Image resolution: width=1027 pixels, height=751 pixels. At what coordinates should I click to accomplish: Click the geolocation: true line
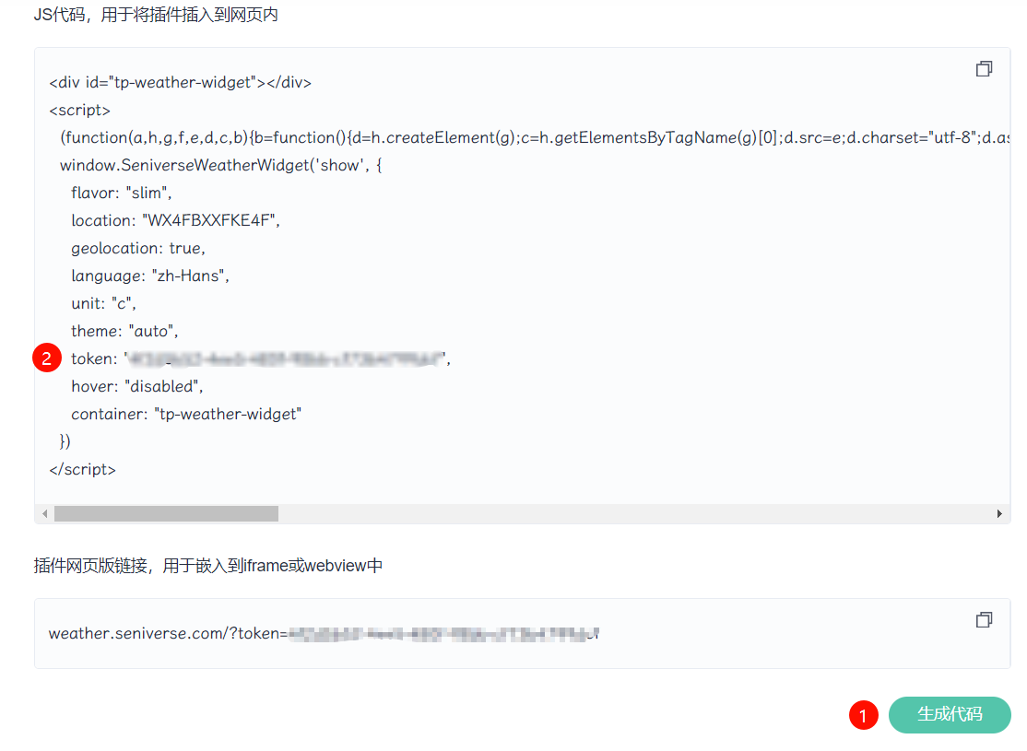click(138, 248)
